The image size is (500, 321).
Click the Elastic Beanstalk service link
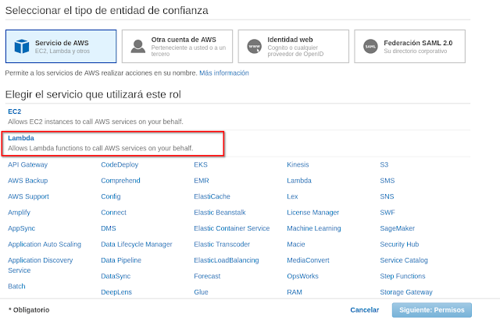coord(220,213)
